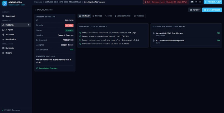The image size is (224, 113).
Task: Click 'OOMKilled events detected' evidence text
Action: click(109, 33)
